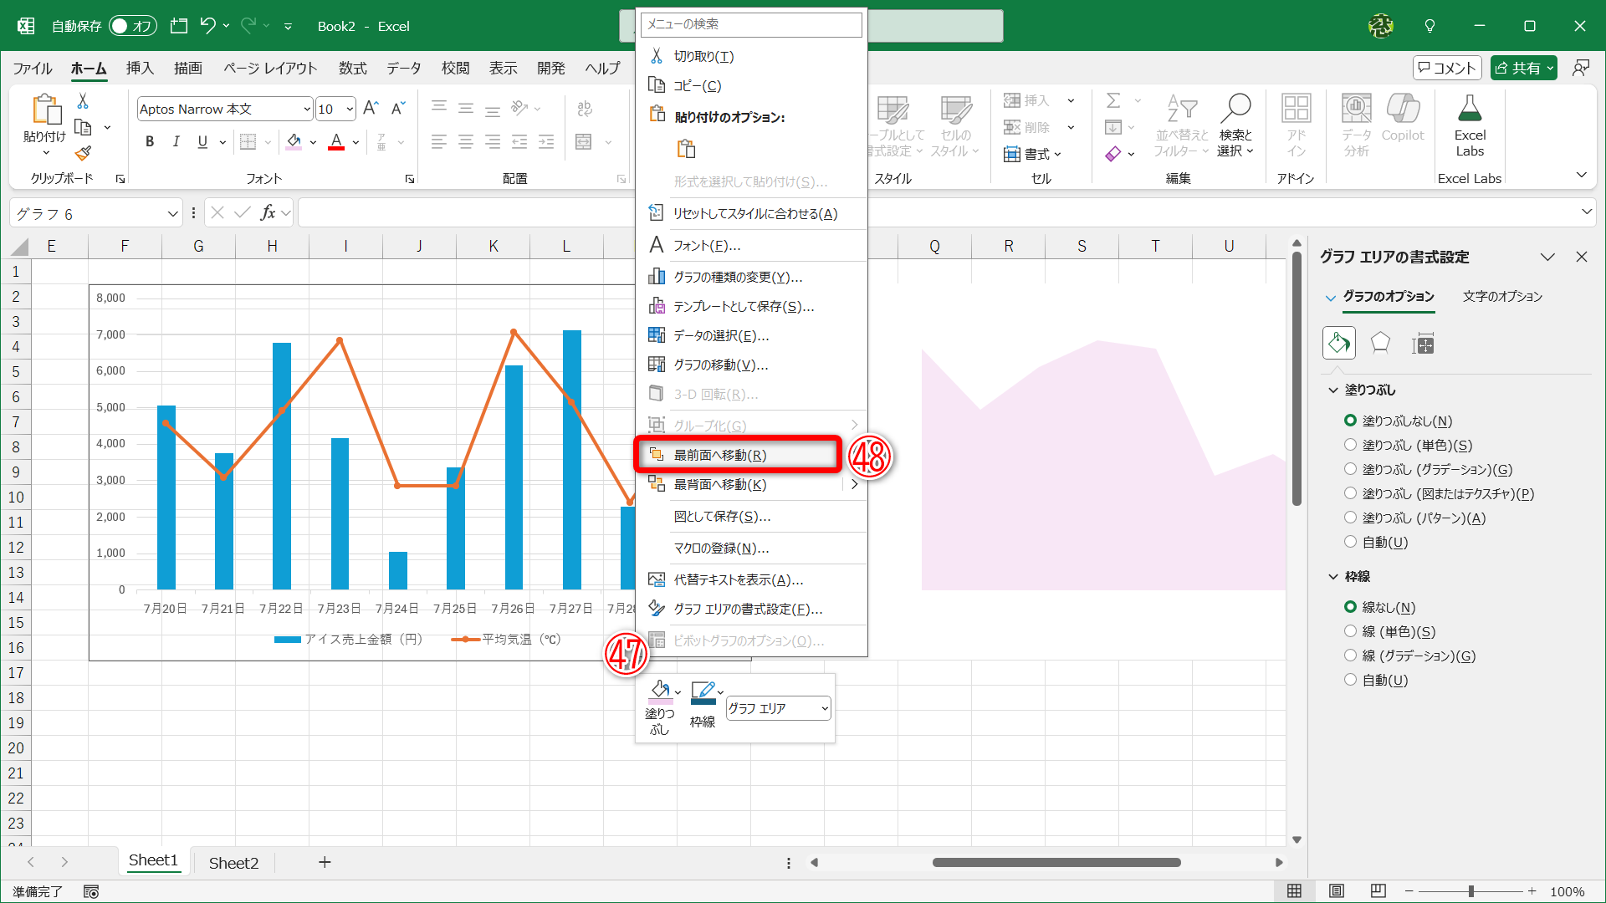1606x903 pixels.
Task: Collapse the Fill section expander
Action: click(1333, 390)
